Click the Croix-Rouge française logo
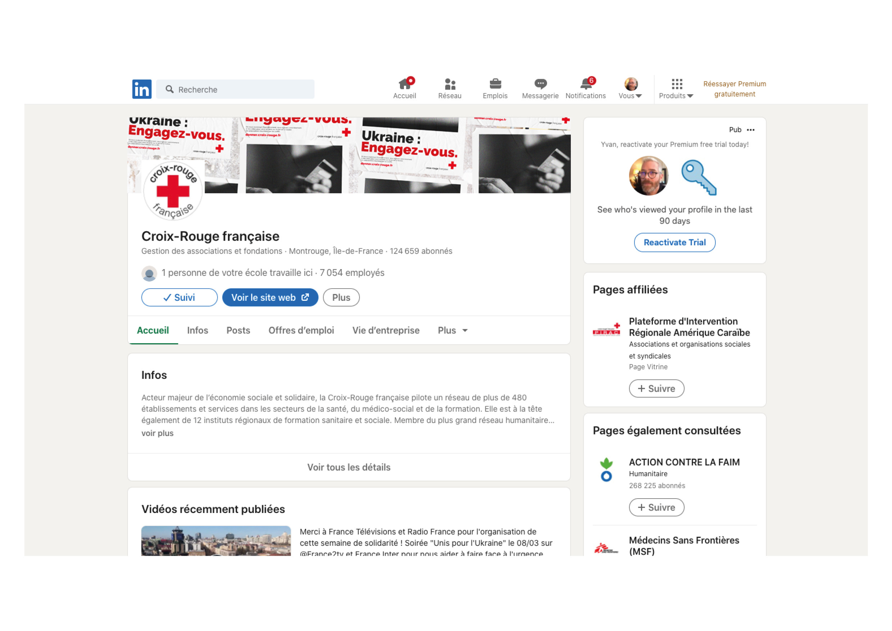Image resolution: width=892 pixels, height=631 pixels. [173, 190]
